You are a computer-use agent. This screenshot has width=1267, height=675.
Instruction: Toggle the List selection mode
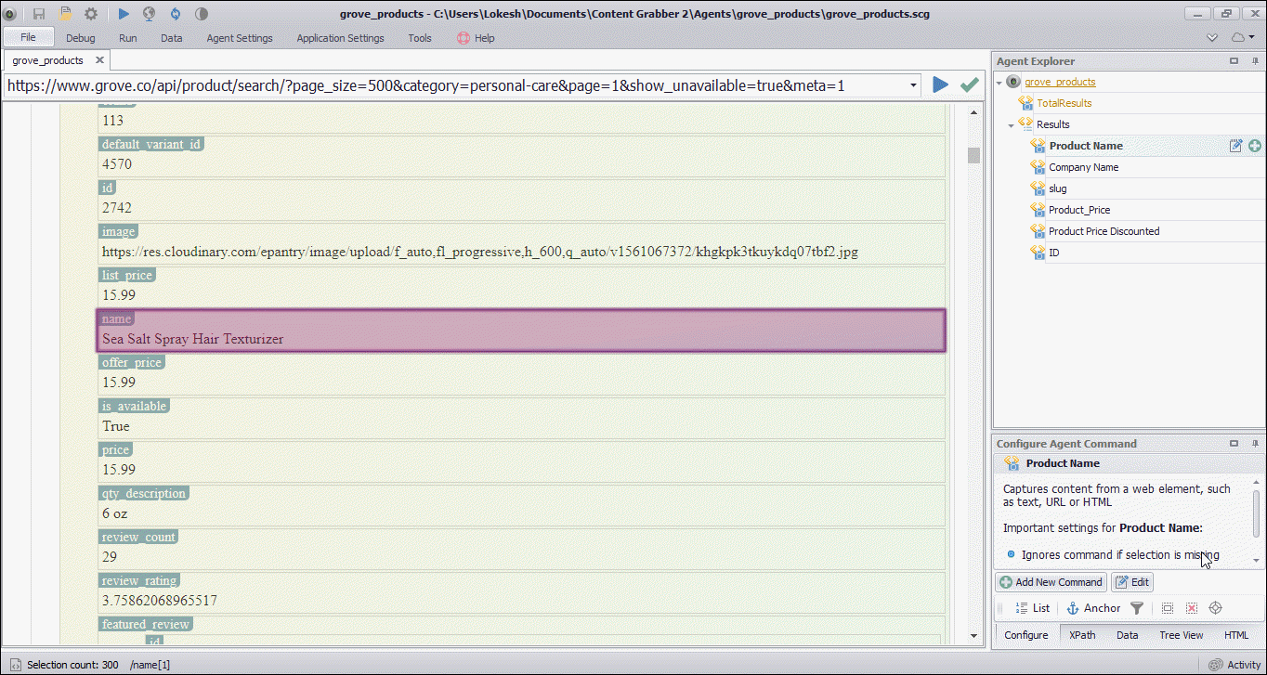(1032, 608)
